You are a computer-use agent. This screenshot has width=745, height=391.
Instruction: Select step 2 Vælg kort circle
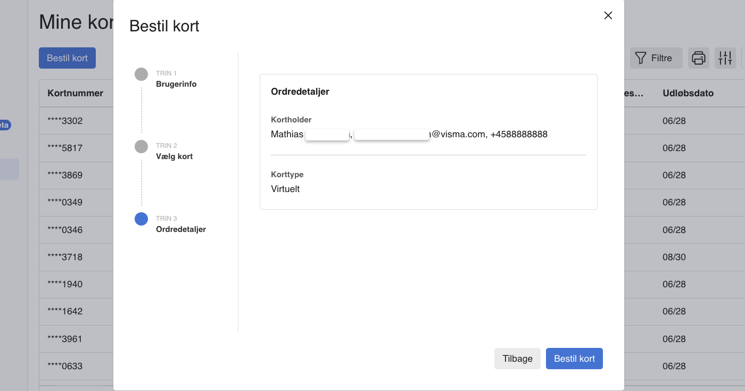pos(141,147)
